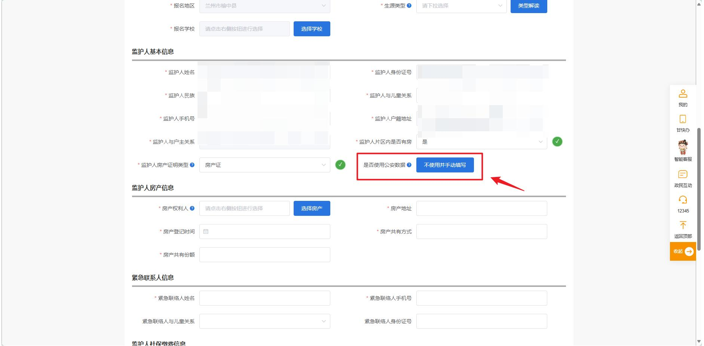
Task: Click the 紧急联系人信息 section heading
Action: coord(153,278)
